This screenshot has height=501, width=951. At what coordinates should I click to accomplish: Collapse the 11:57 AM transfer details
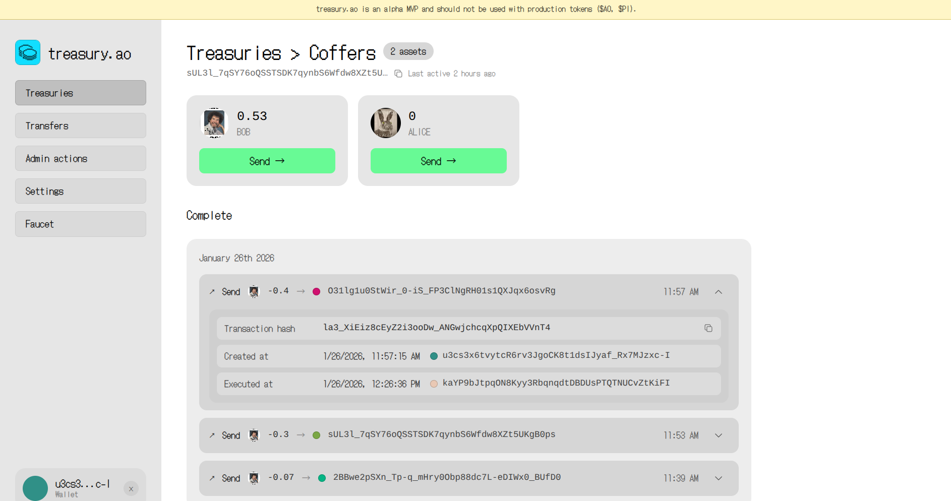719,292
